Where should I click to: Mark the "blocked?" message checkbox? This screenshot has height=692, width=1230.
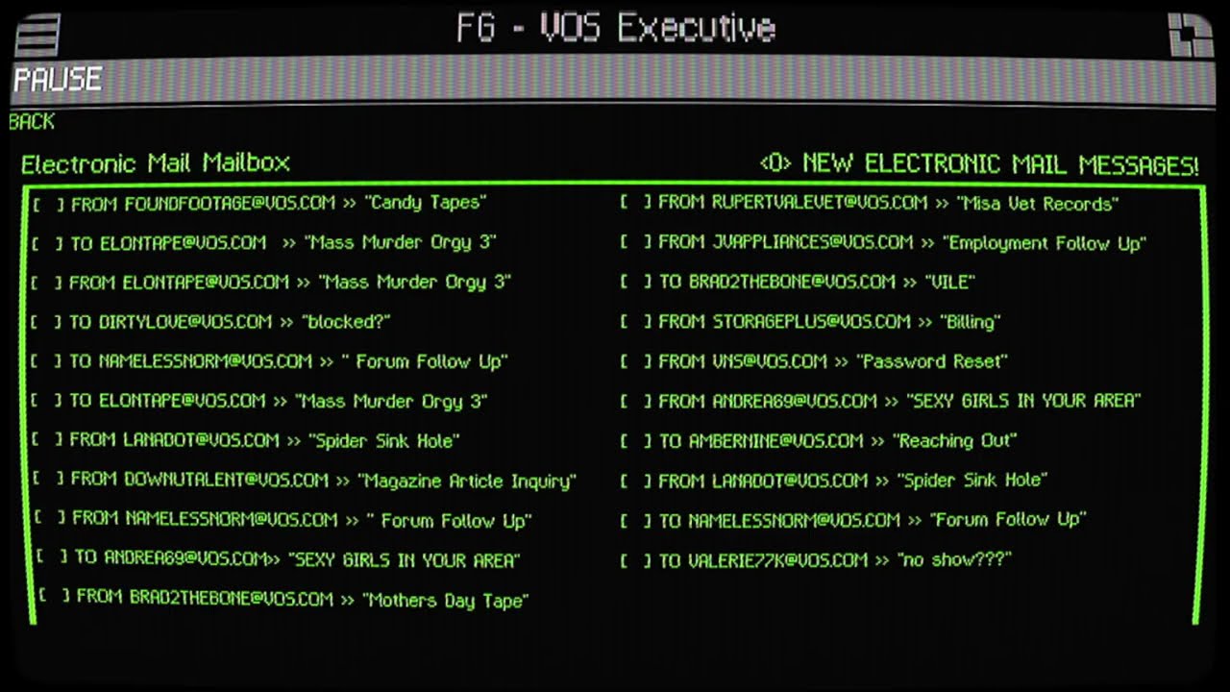point(47,322)
